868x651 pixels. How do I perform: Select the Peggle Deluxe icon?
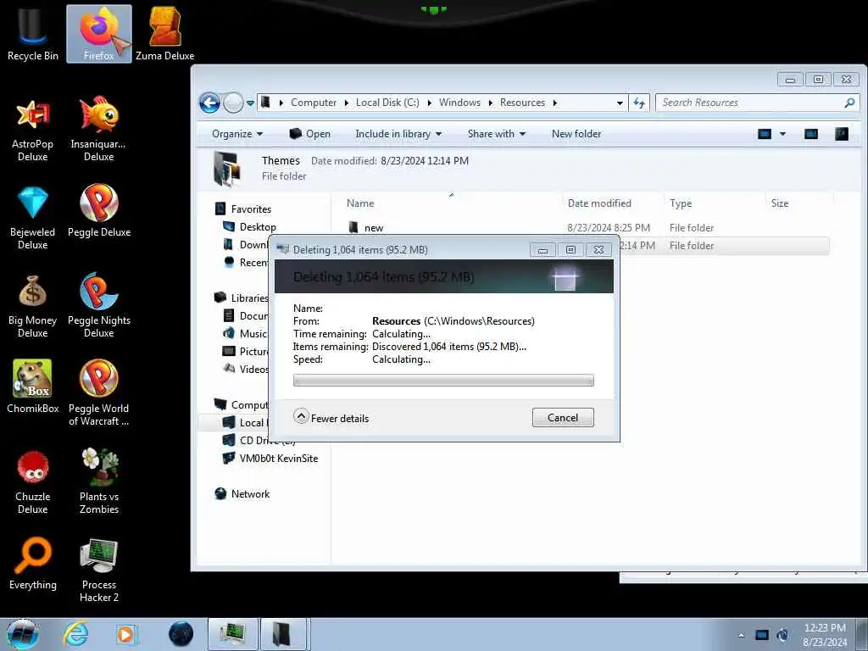click(99, 211)
